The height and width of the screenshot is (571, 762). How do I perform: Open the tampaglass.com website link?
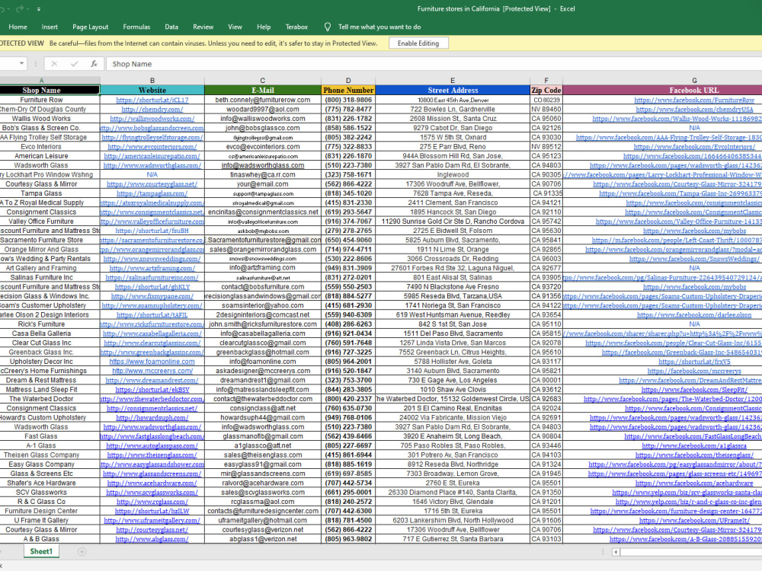coord(152,193)
